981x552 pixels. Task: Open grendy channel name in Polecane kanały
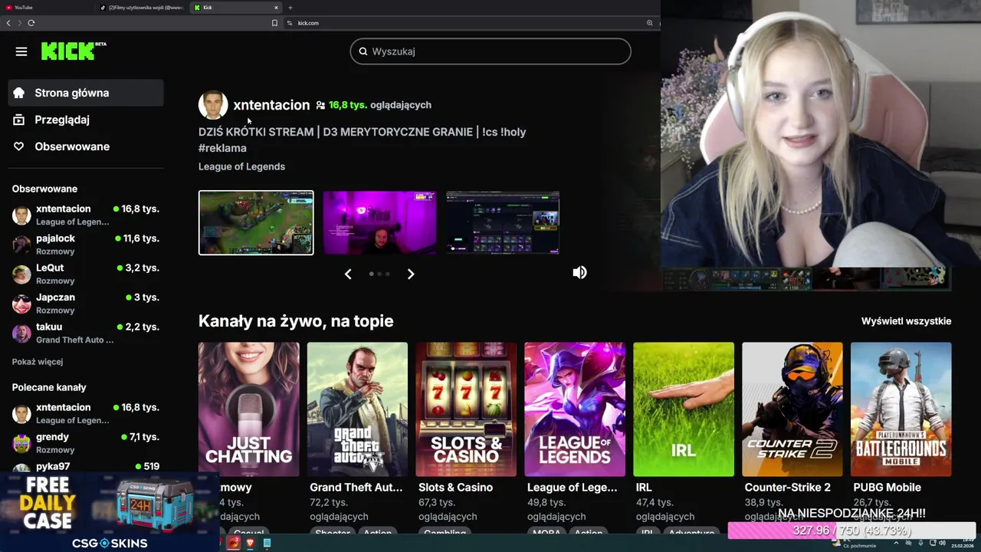(52, 437)
